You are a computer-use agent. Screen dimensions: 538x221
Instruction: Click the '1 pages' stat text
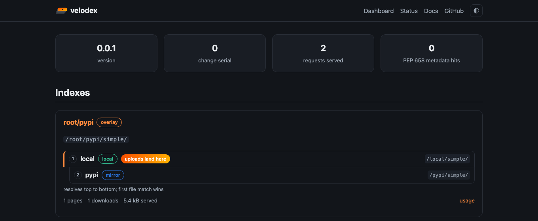click(73, 200)
